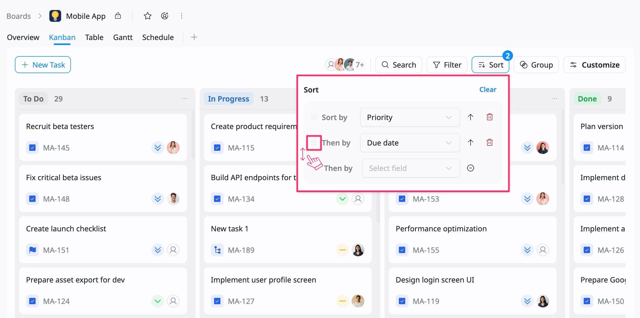This screenshot has width=640, height=318.
Task: Toggle the checkbox icon on MA-124
Action: point(32,301)
